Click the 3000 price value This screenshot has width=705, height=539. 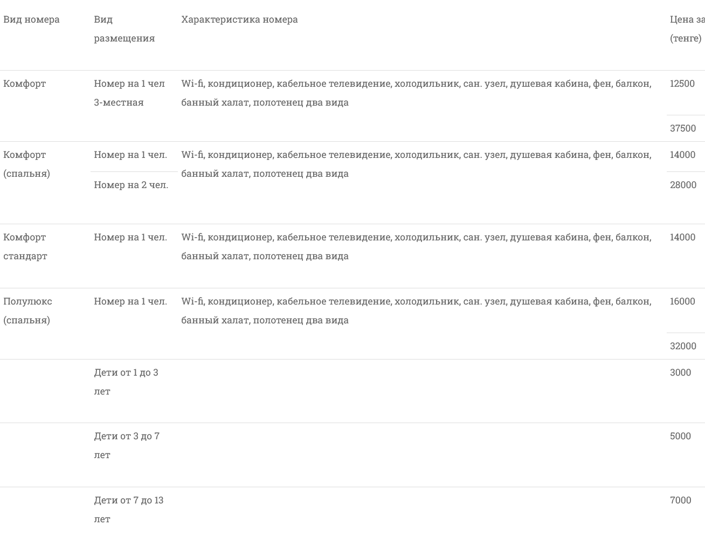tap(680, 372)
